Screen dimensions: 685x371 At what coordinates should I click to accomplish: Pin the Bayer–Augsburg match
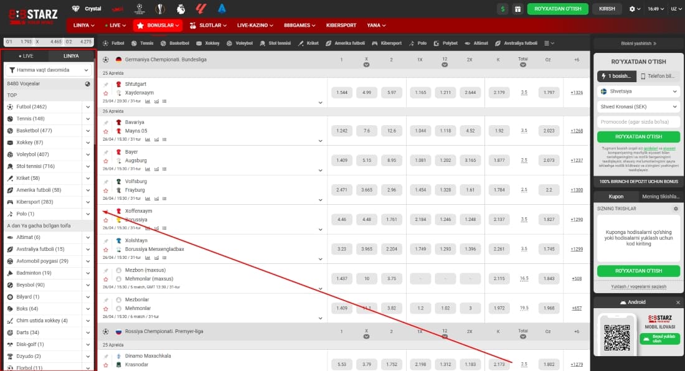tap(106, 153)
